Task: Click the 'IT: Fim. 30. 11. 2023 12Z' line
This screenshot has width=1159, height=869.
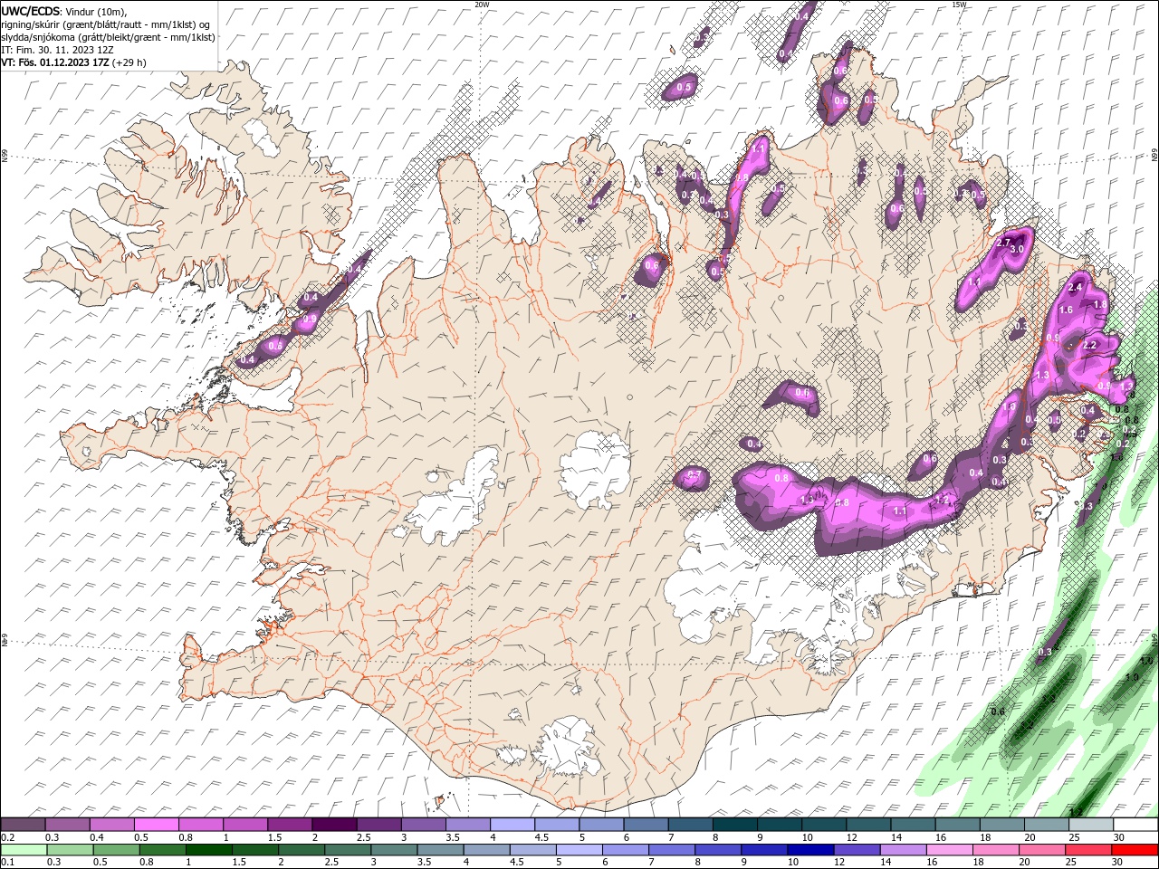Action: [57, 50]
